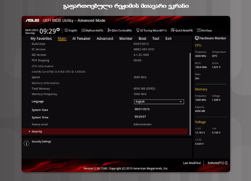Click the System Date value field
The image size is (251, 181).
click(x=142, y=109)
